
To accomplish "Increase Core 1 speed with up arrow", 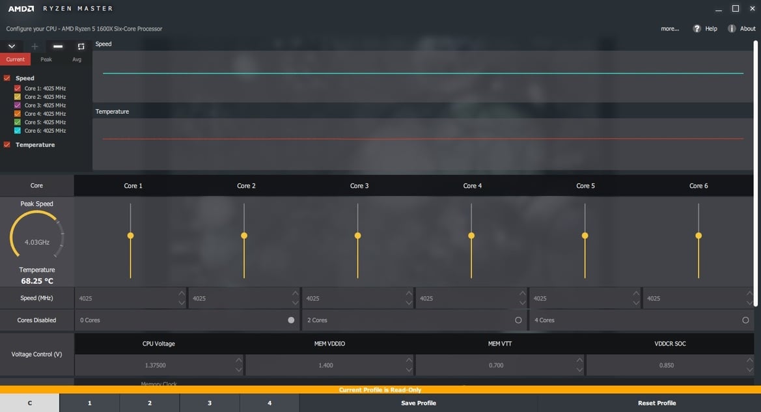I will click(182, 293).
